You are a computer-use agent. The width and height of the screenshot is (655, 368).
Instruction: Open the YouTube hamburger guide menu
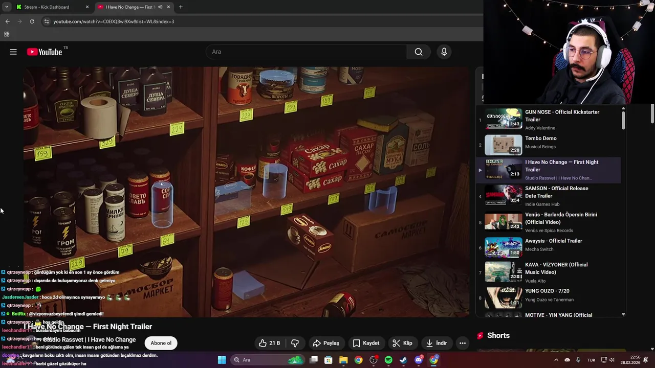tap(13, 52)
